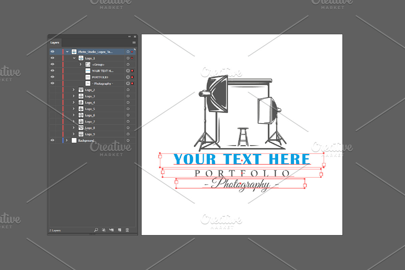Click the trash Delete Selection icon
The height and width of the screenshot is (270, 405).
pos(127,230)
